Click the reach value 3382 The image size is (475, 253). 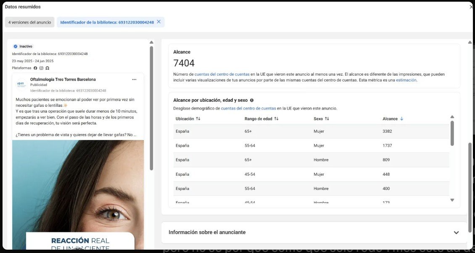[x=388, y=131]
